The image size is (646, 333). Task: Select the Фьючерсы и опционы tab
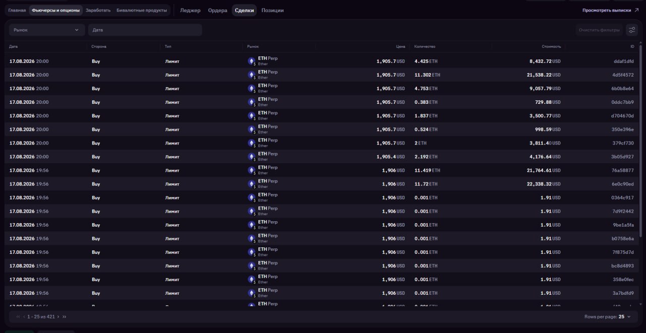pyautogui.click(x=56, y=10)
